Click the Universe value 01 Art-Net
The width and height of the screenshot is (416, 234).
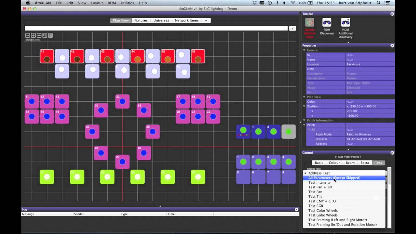(x=370, y=139)
